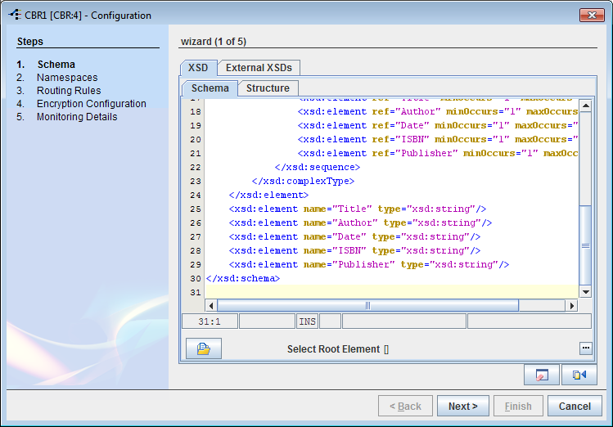Click the editor vertical scroll up arrow
613x427 pixels.
pyautogui.click(x=586, y=106)
